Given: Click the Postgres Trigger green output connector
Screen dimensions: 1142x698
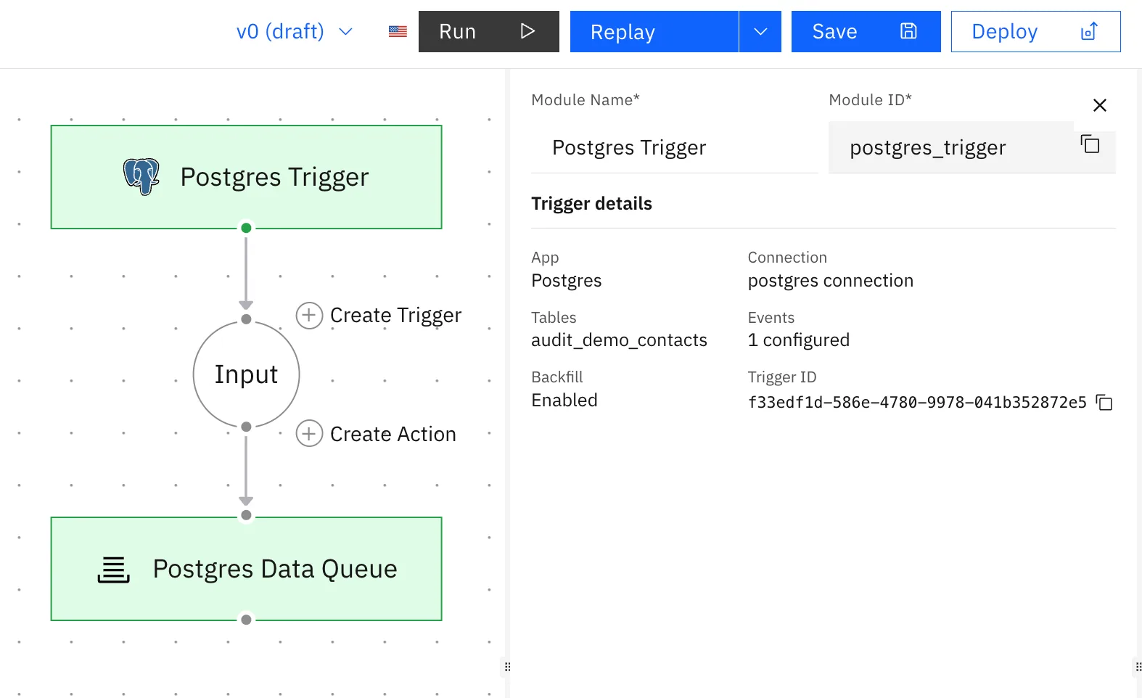Looking at the screenshot, I should pos(246,228).
